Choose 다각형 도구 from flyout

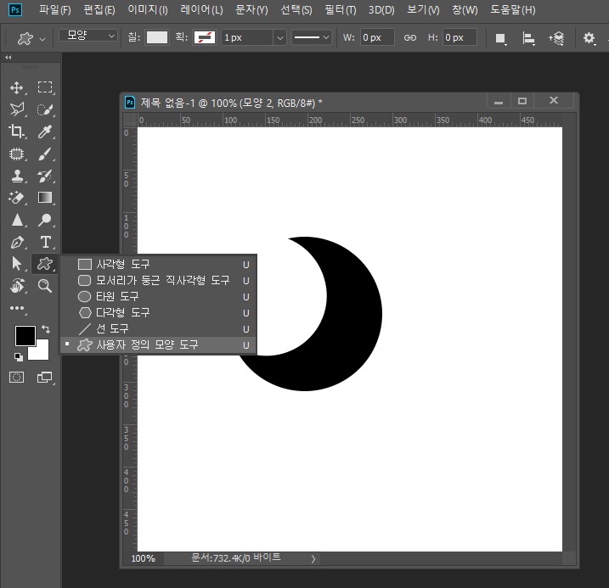158,312
